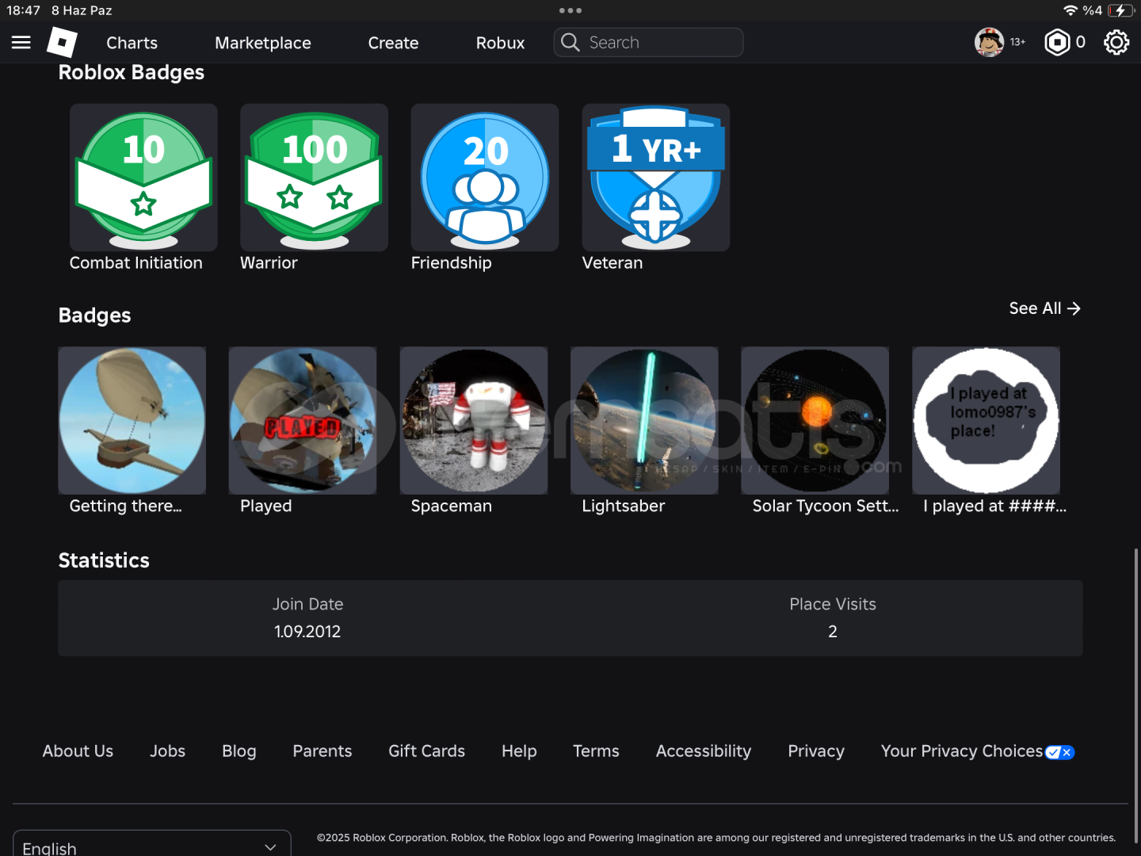Click the 13+ age label
Viewport: 1141px width, 856px height.
coord(1017,42)
